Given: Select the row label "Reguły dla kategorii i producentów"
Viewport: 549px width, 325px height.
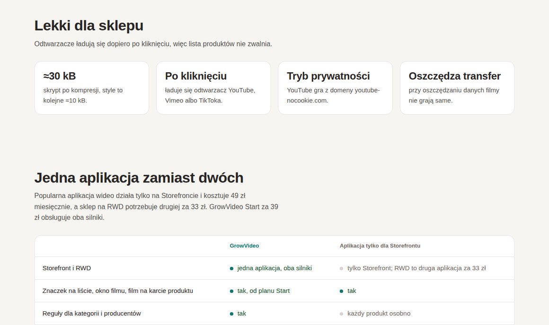Looking at the screenshot, I should [91, 314].
